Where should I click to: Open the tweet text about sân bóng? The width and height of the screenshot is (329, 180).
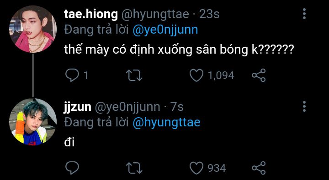(179, 51)
